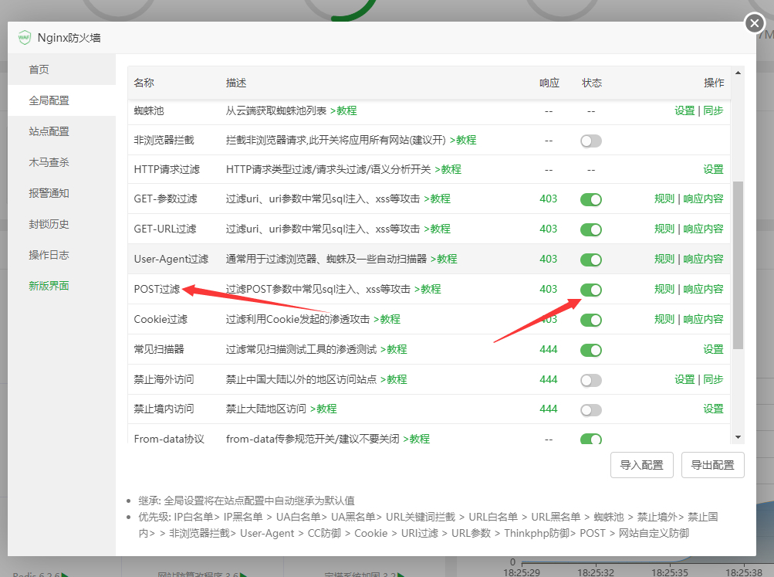The height and width of the screenshot is (577, 774).
Task: Switch to the 新版界面 section
Action: click(51, 285)
